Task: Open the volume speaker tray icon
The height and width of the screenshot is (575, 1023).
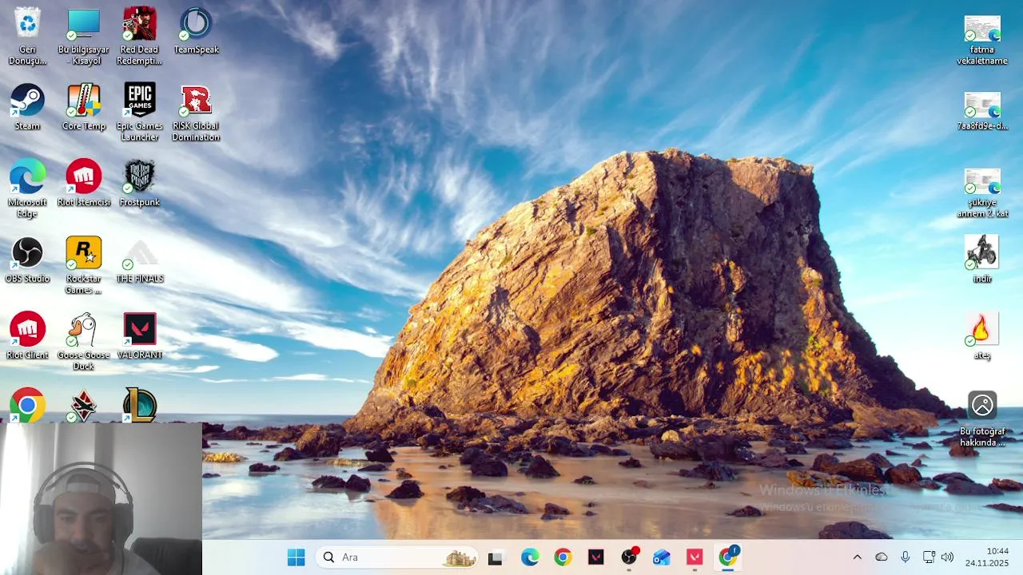Action: click(948, 557)
